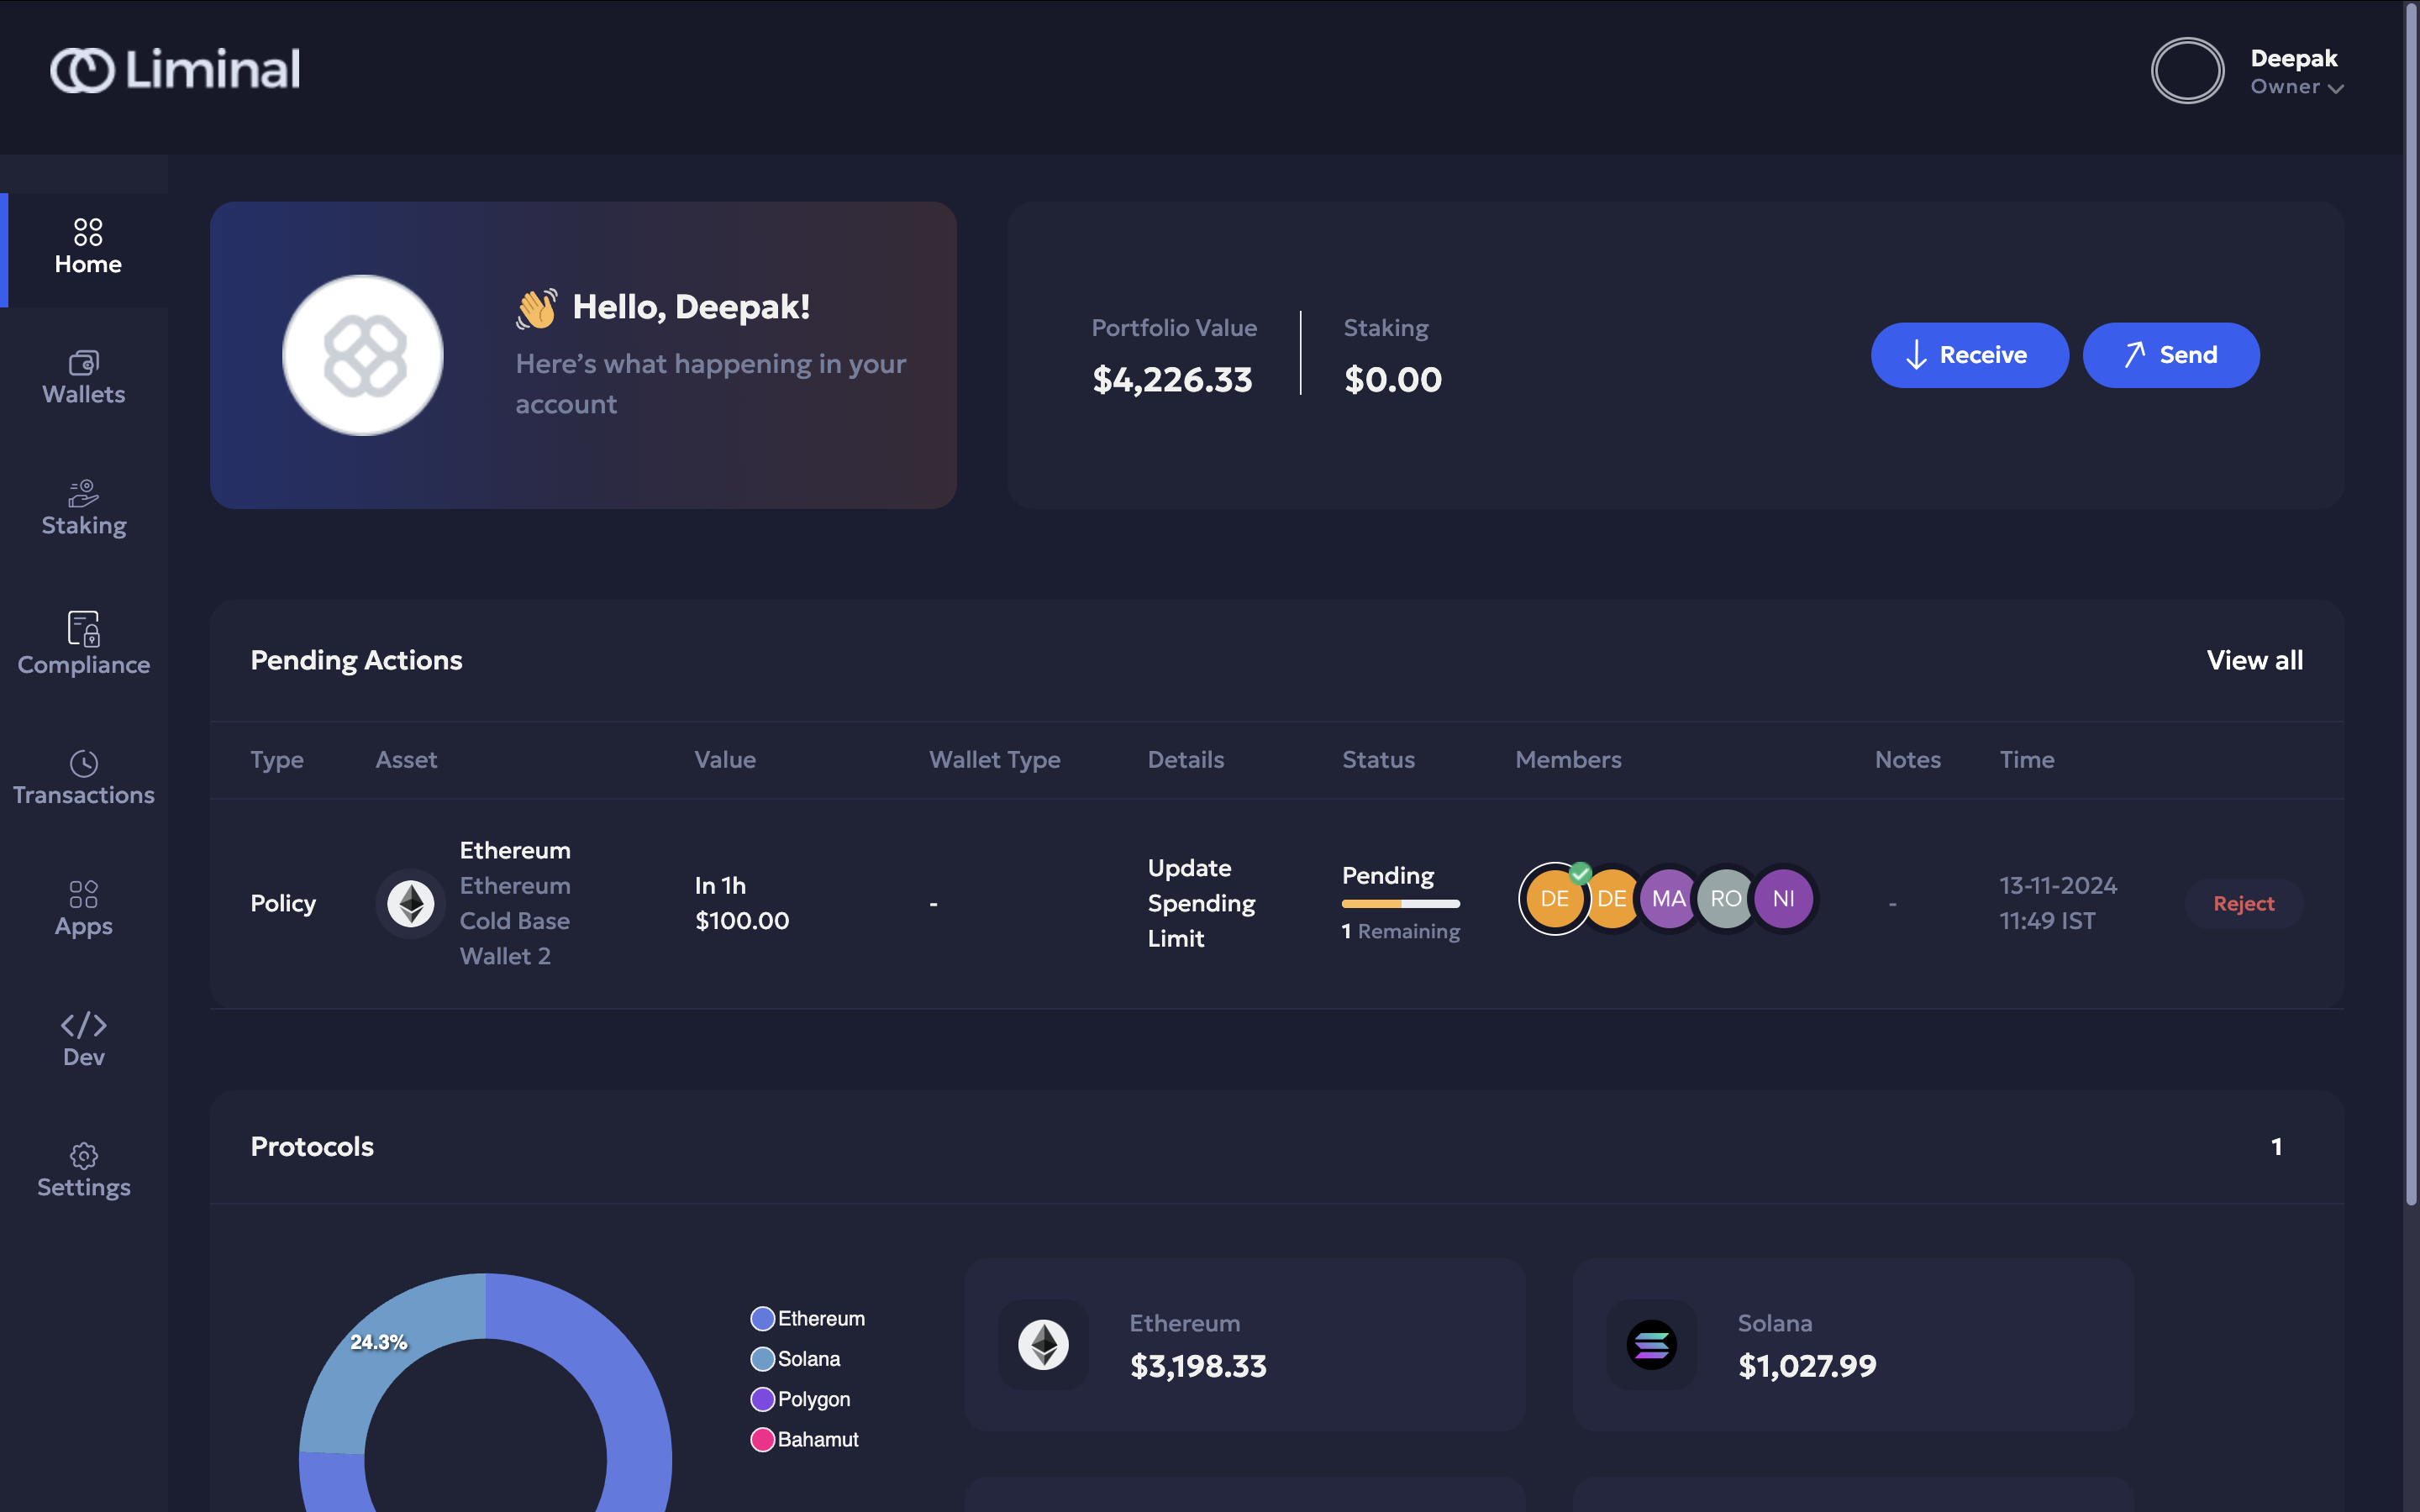
Task: Toggle the Ethereum legend entry in chart
Action: [x=808, y=1319]
